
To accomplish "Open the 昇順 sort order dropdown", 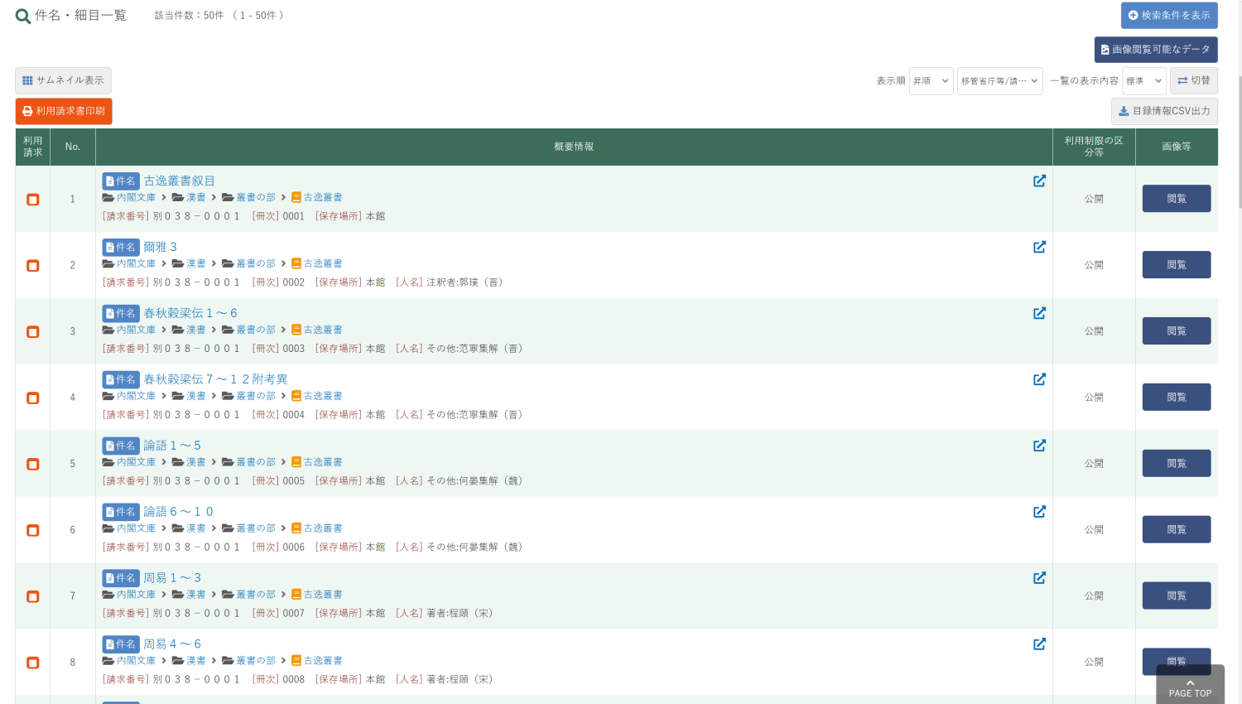I will point(931,81).
